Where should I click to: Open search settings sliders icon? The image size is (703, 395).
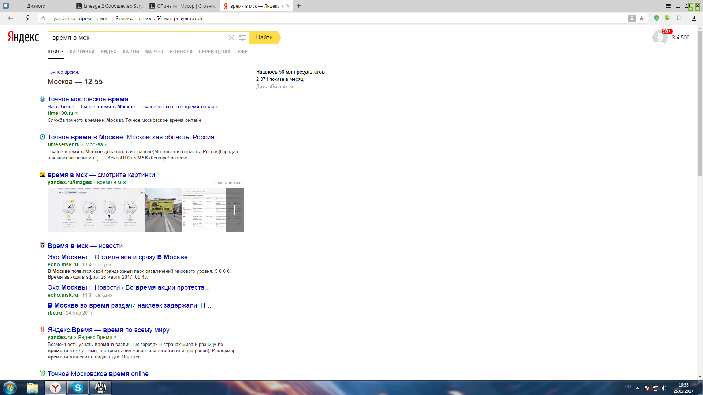(x=242, y=38)
